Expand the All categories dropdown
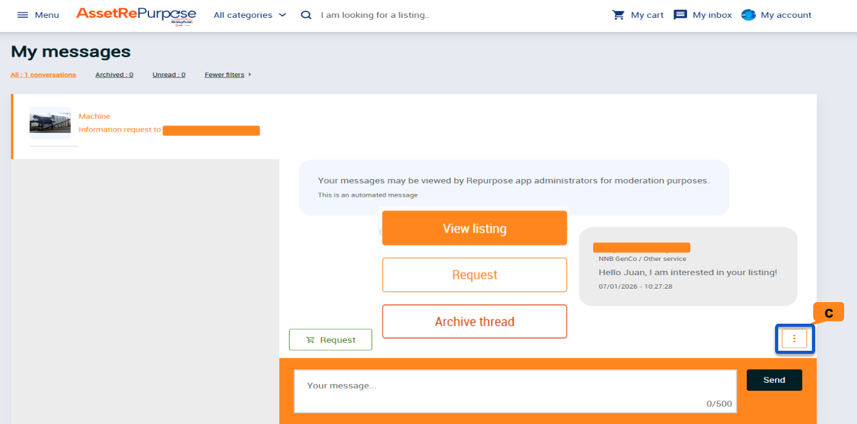Screen dimensions: 857x424 click(250, 15)
